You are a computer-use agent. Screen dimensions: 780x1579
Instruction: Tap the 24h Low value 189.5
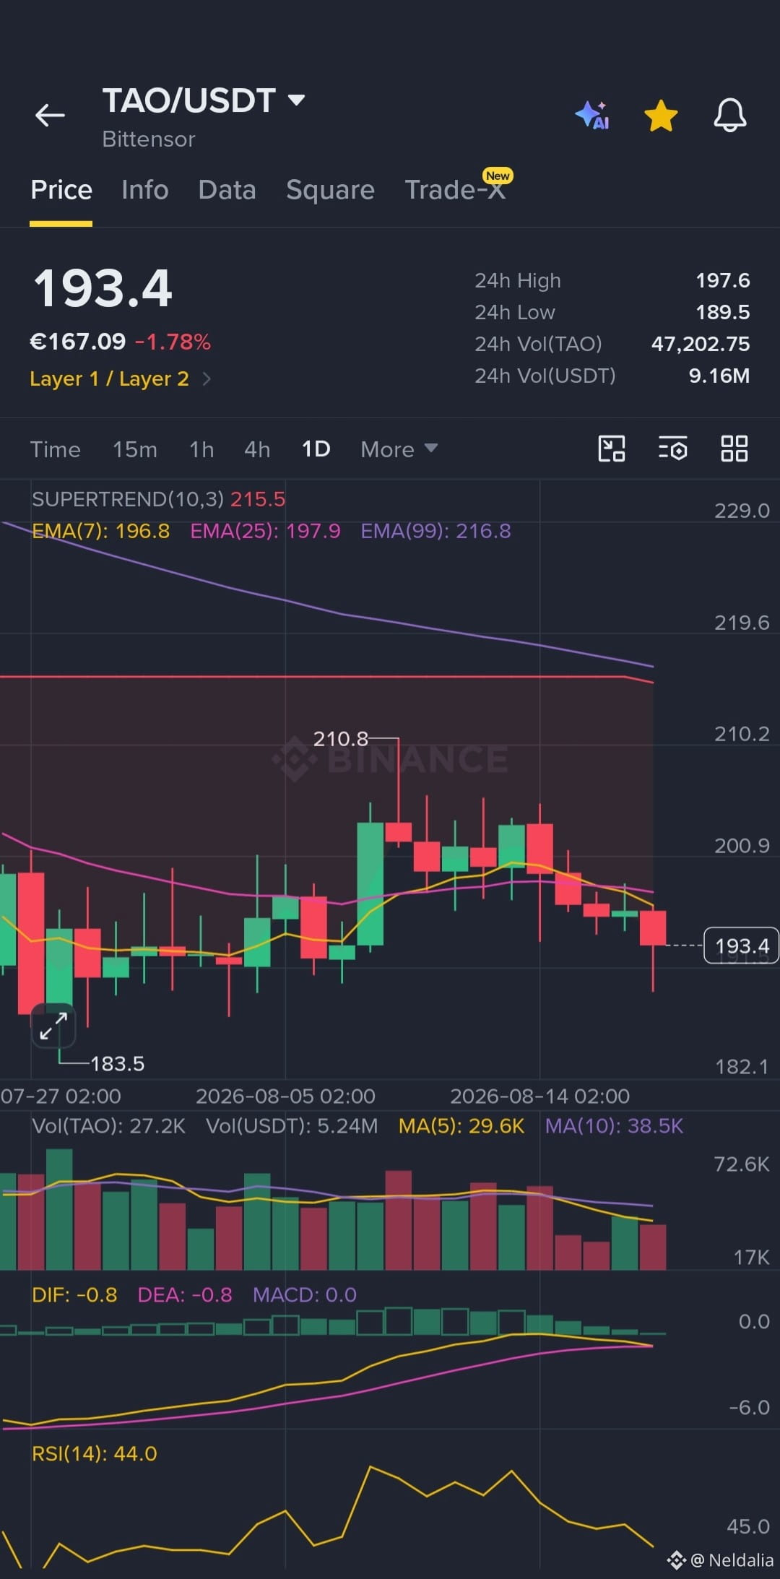click(x=722, y=312)
